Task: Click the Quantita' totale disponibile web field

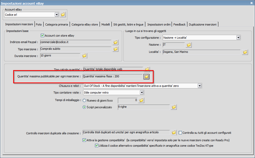Action: click(113, 69)
